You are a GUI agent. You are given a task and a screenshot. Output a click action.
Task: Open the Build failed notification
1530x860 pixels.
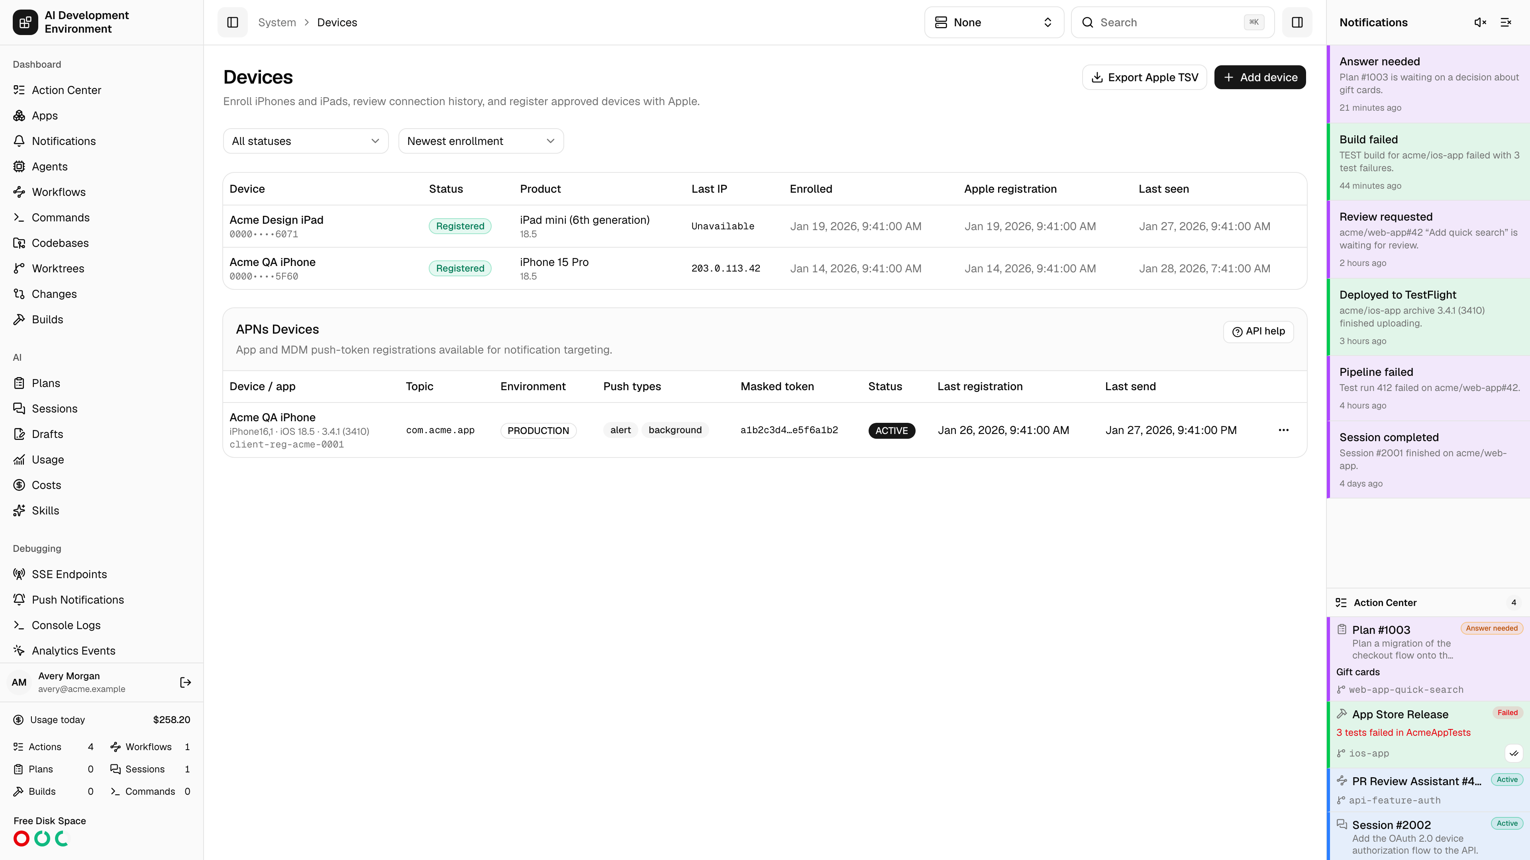pyautogui.click(x=1428, y=162)
